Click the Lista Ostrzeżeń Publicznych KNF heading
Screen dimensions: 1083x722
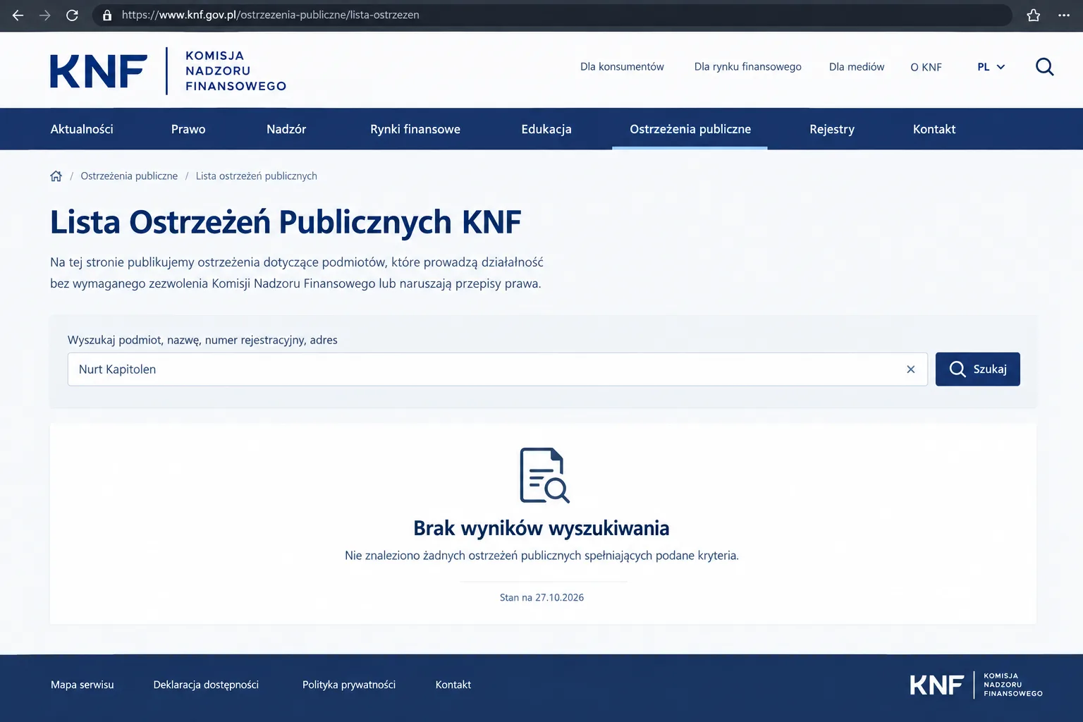pyautogui.click(x=286, y=222)
